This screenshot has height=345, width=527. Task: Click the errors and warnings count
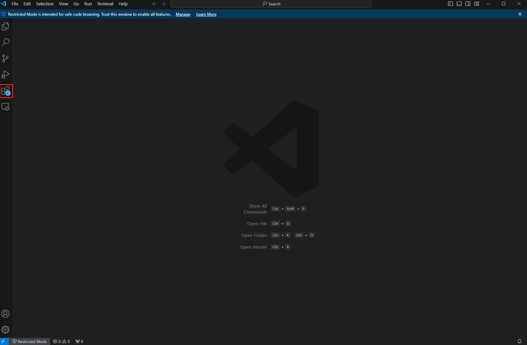pyautogui.click(x=61, y=341)
